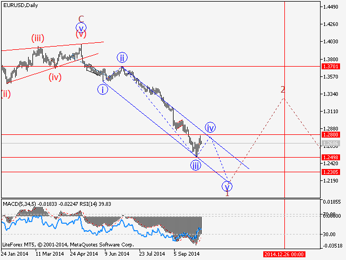Select the red 1.2800 price level label
This screenshot has height=260, width=346.
330,135
